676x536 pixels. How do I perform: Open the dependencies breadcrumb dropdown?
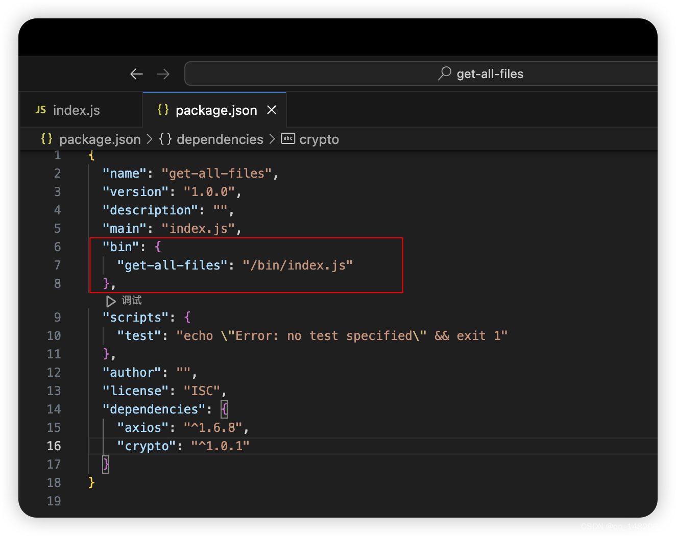click(x=220, y=139)
